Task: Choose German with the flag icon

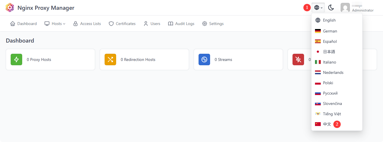Action: click(330, 31)
